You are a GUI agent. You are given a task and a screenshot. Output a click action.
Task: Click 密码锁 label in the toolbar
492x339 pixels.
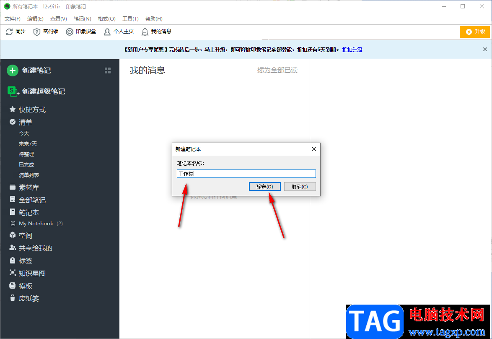pyautogui.click(x=51, y=31)
